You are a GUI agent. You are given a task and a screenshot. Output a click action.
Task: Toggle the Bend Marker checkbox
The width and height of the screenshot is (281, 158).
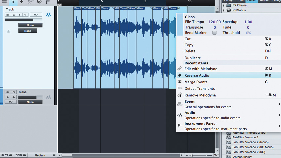coord(214,33)
